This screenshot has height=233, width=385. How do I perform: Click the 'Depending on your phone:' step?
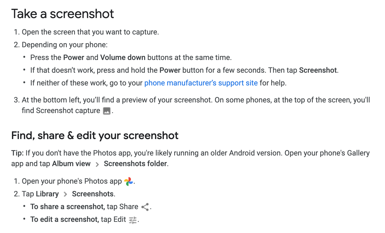[65, 45]
